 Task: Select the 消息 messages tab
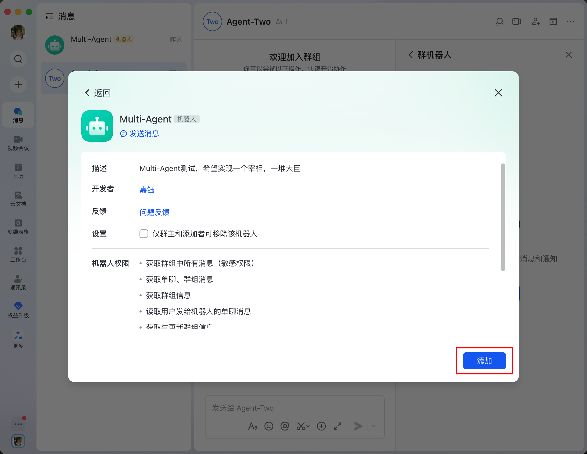tap(18, 115)
